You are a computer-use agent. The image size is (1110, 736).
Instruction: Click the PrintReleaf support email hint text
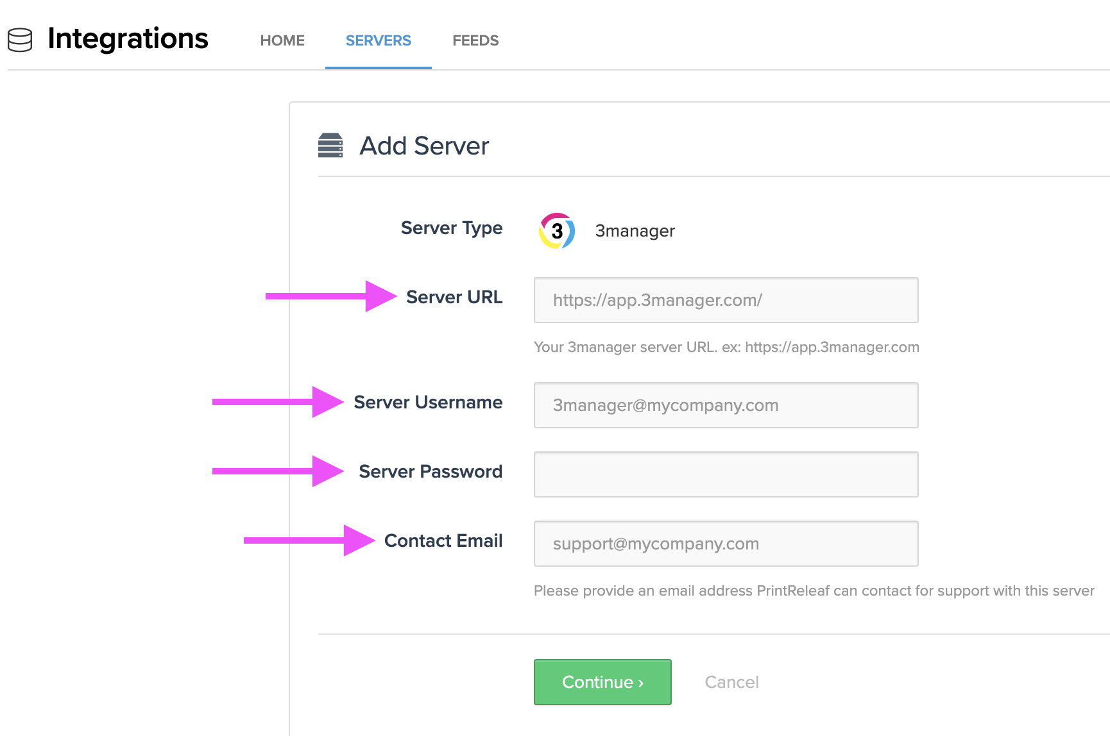tap(813, 590)
